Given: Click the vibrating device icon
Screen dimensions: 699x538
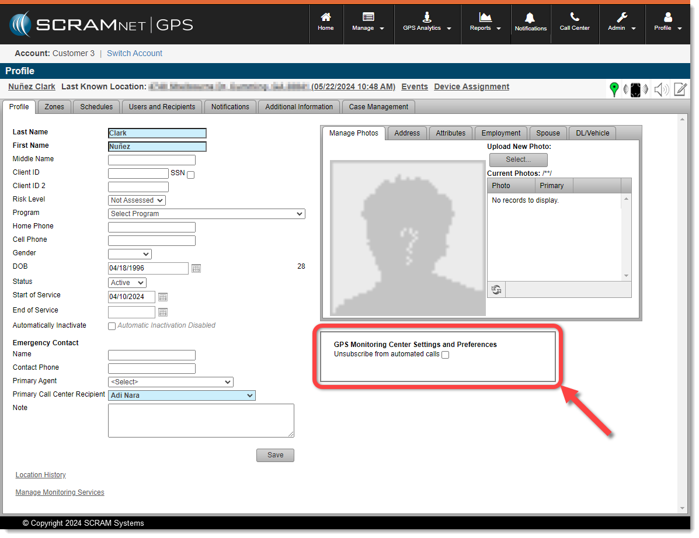Looking at the screenshot, I should [635, 89].
